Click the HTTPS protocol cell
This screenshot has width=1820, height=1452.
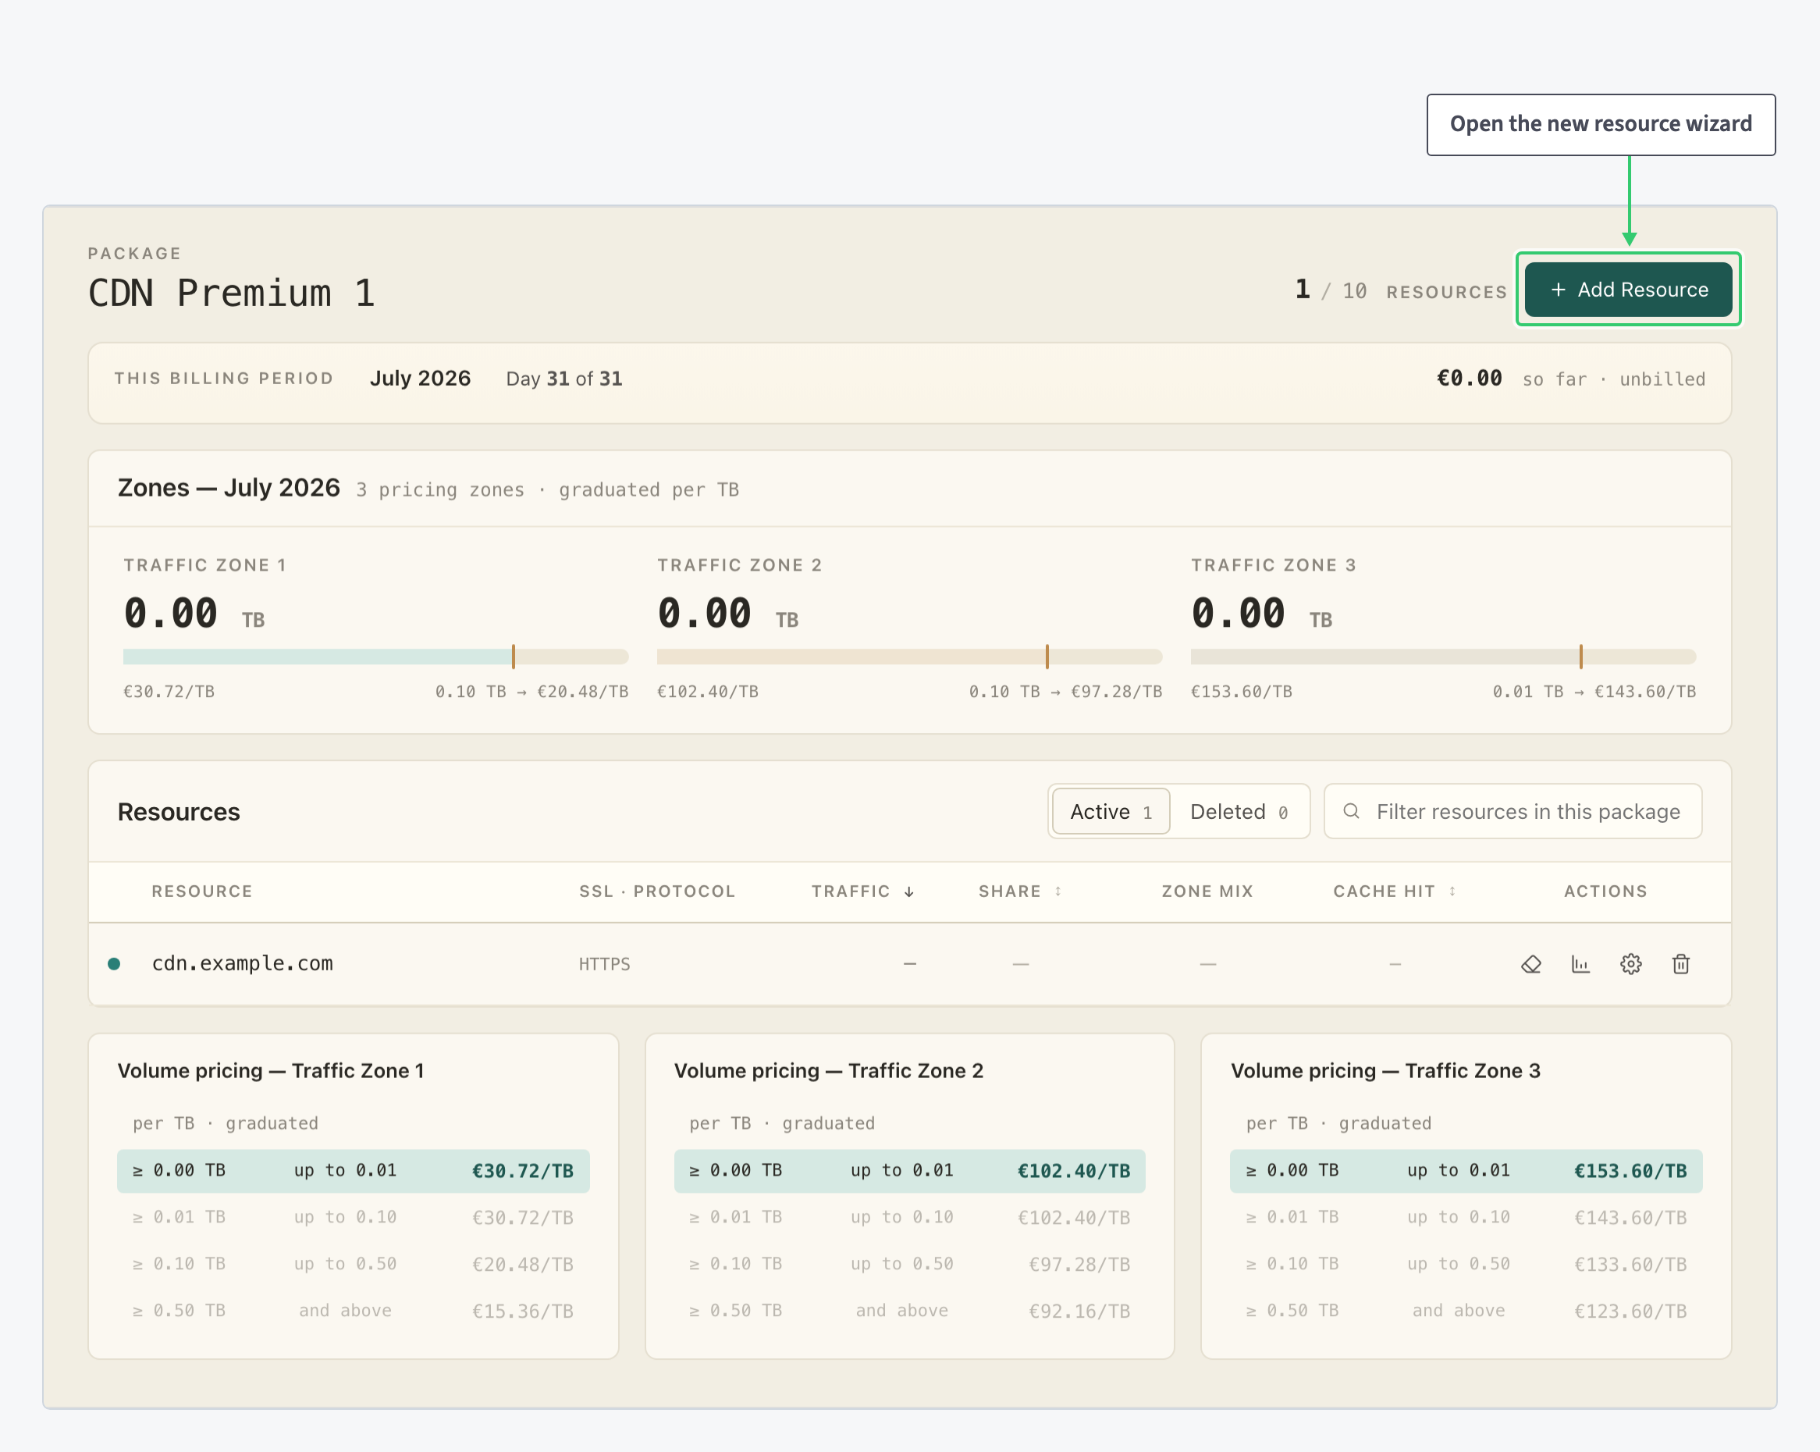click(x=604, y=964)
